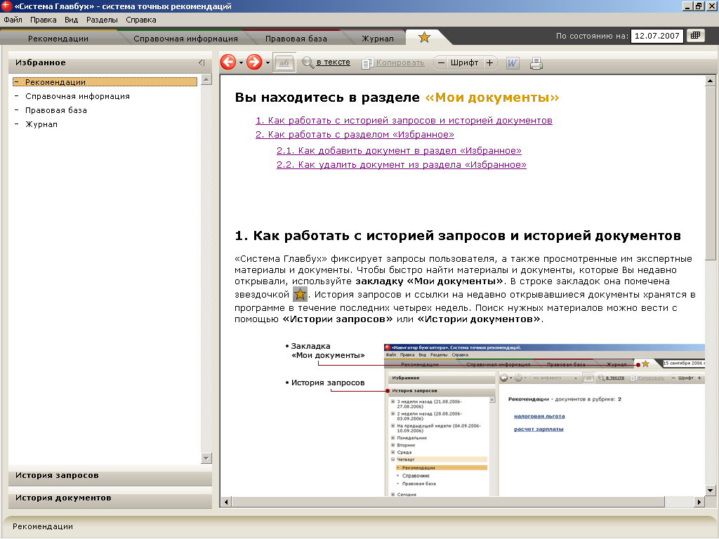Open link '2. Как работать с разделом «Избранное»'

coord(355,134)
